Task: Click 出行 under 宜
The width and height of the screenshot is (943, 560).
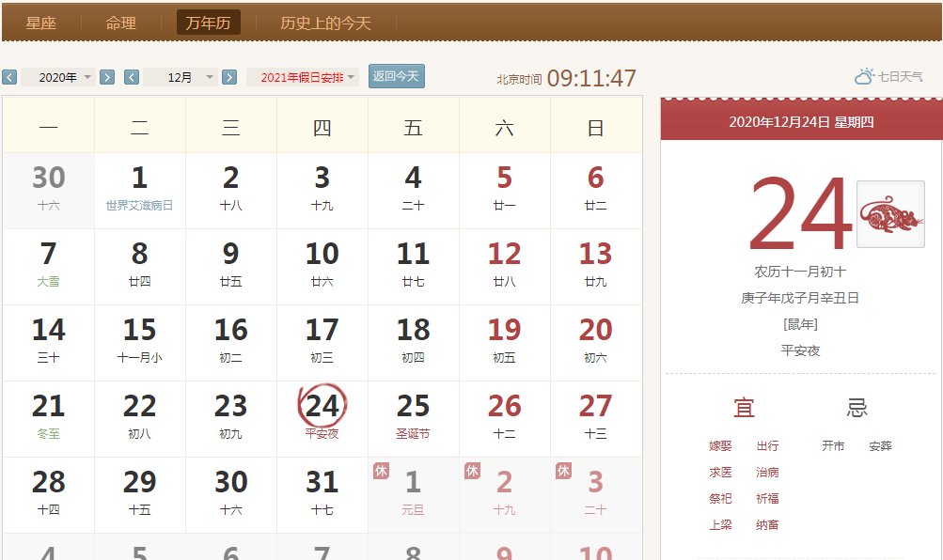Action: 767,445
